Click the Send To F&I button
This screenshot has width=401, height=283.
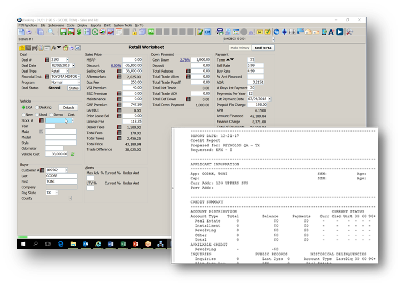click(263, 48)
